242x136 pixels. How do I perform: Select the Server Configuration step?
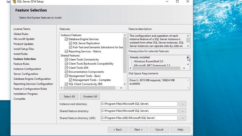26,74
